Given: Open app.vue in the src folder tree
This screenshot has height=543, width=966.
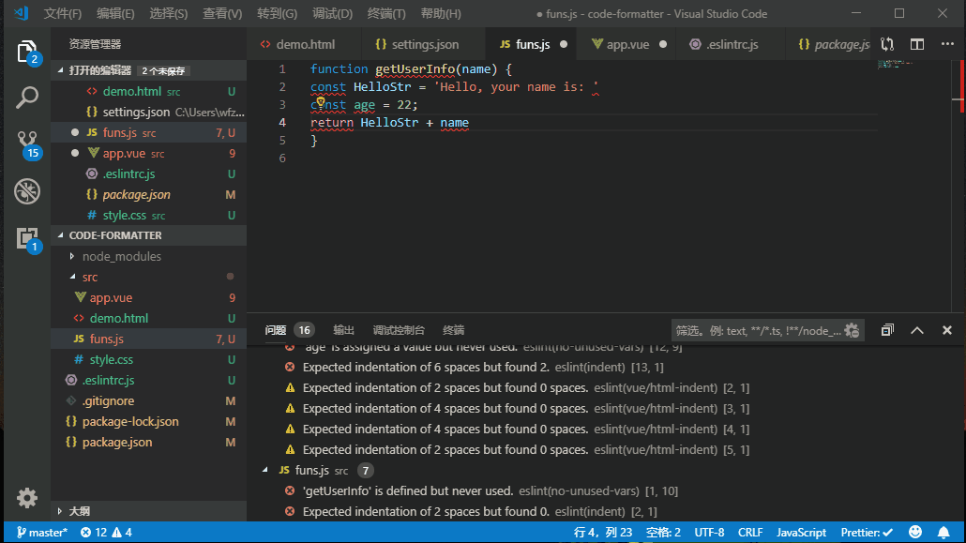Looking at the screenshot, I should (x=148, y=297).
